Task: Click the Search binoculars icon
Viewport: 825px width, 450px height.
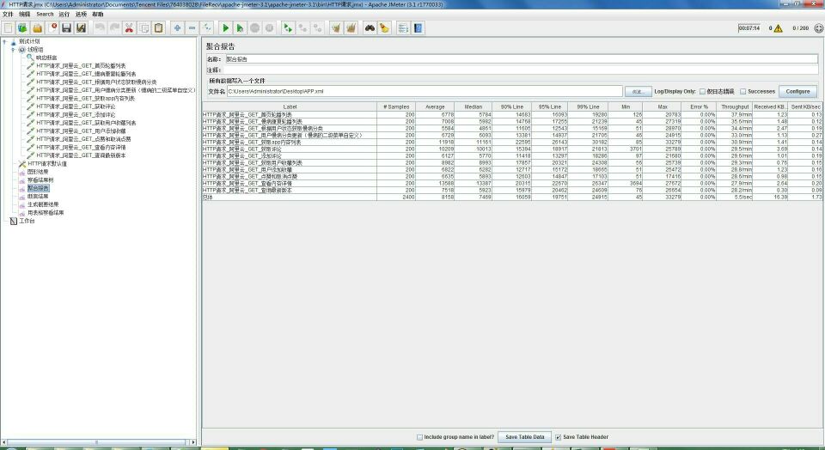Action: point(369,28)
